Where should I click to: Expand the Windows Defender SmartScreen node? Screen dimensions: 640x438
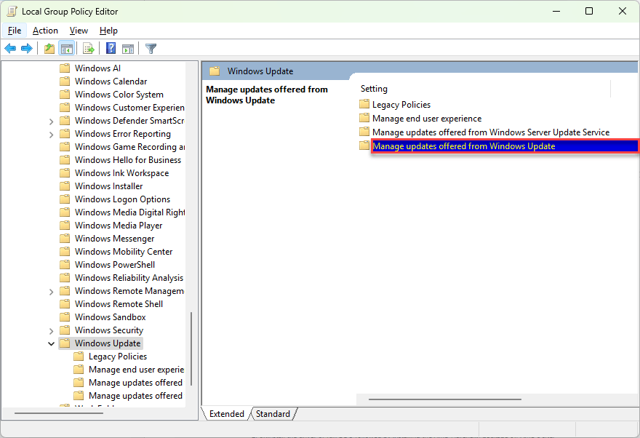[x=51, y=122]
